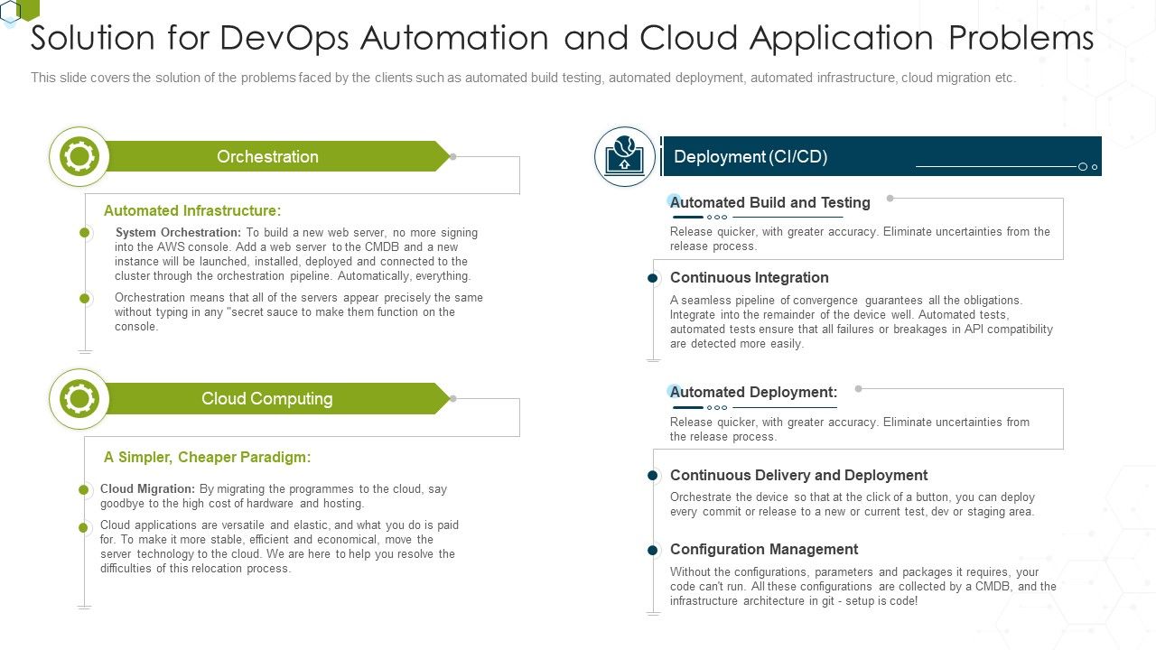Click the light blue dot at Automated Deployment
1156x650 pixels.
674,391
